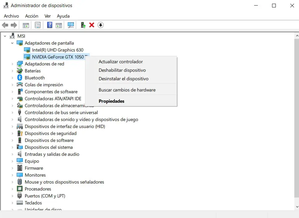Screen dimensions: 299x218
Task: Select Intel(R) UHD Graphics 630 device
Action: (x=58, y=50)
